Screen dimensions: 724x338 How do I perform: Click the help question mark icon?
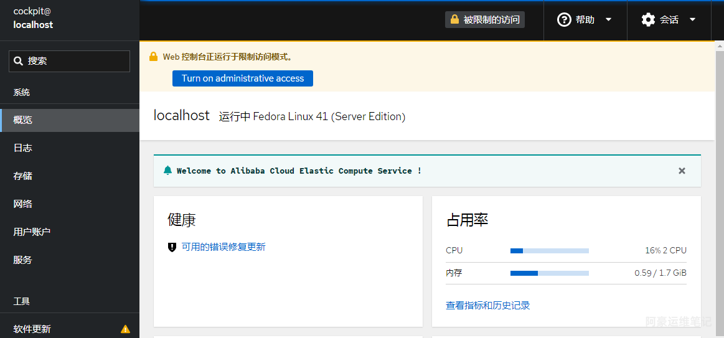[x=564, y=20]
